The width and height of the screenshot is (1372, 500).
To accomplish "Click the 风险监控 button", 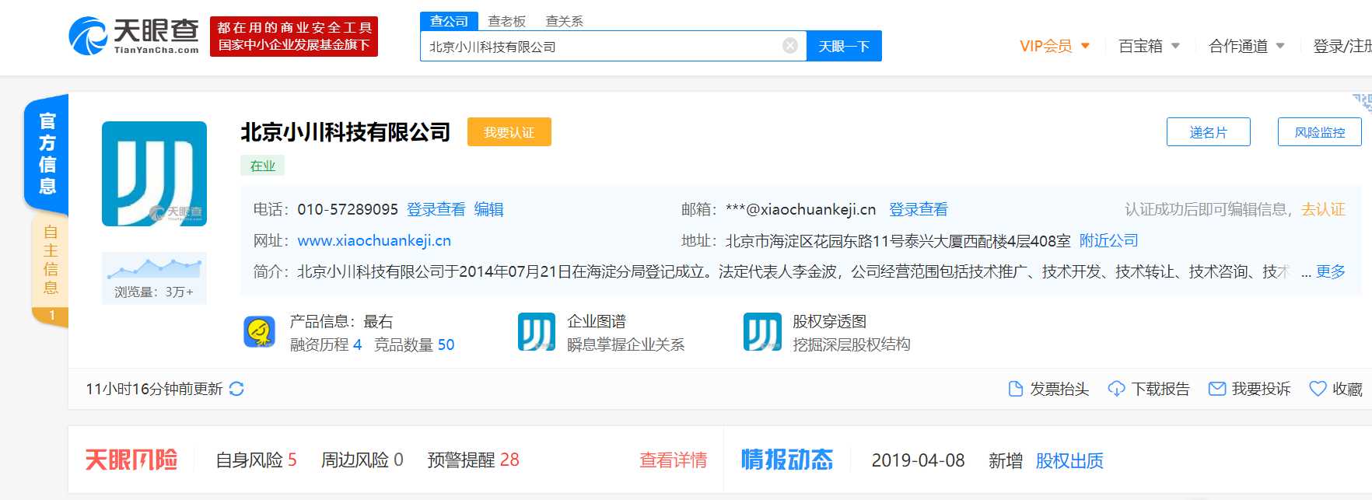I will click(x=1320, y=132).
